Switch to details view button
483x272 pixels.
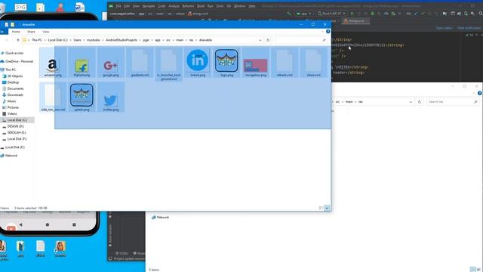pyautogui.click(x=321, y=209)
